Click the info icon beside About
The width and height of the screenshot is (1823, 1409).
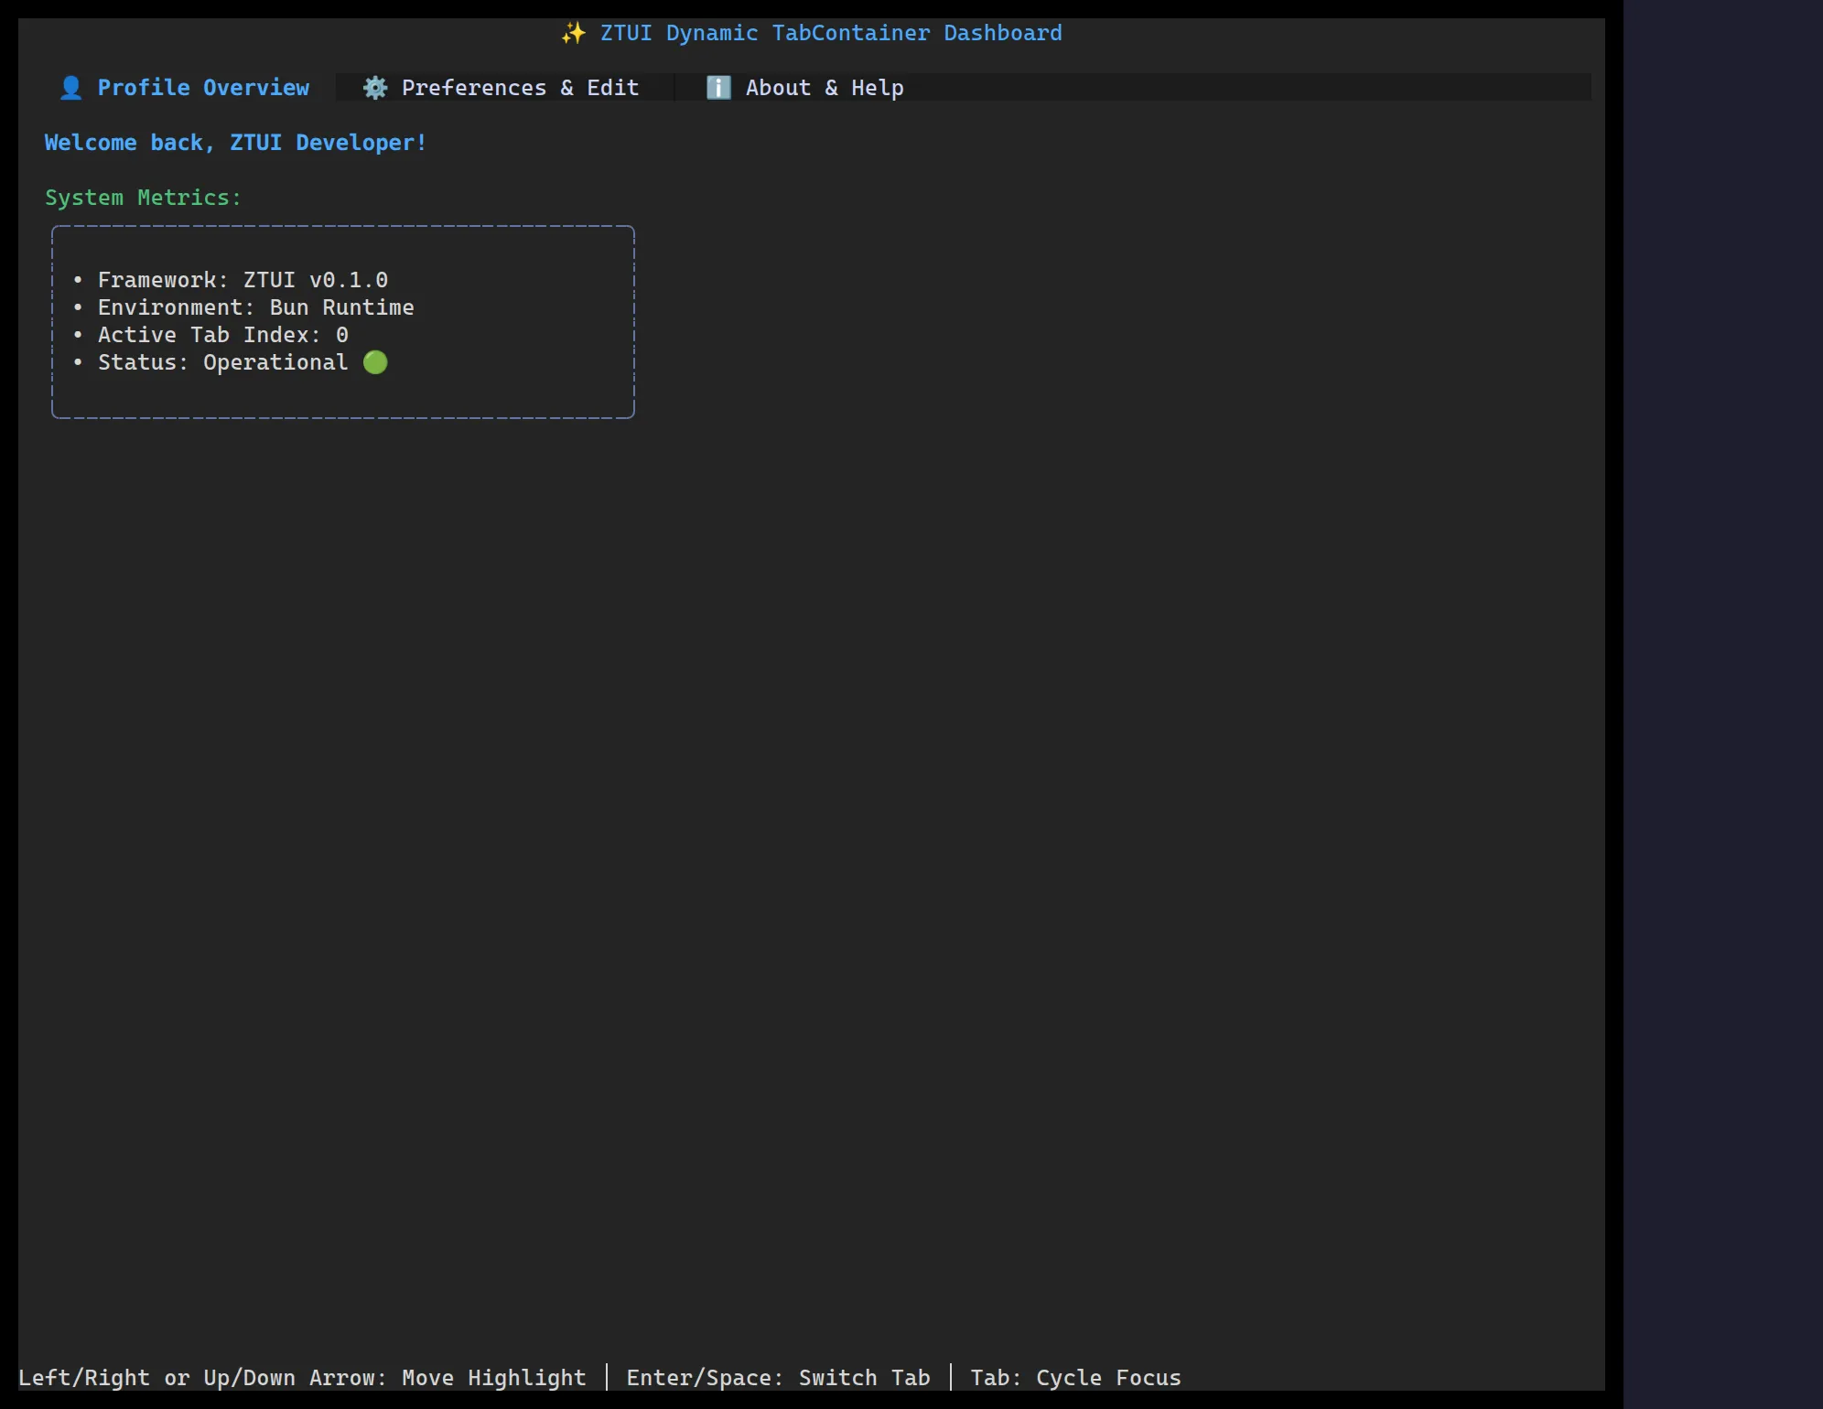click(718, 88)
